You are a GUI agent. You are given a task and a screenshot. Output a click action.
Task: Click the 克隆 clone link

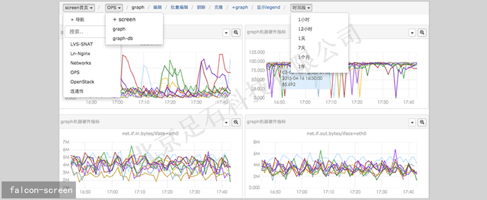click(218, 7)
